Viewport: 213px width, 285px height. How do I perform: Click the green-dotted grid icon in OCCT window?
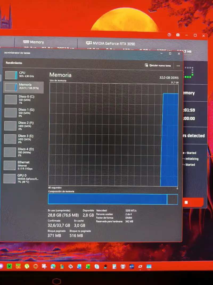(x=189, y=72)
